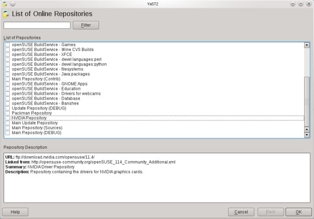
Task: Select 'openSUSE BuildService - XFCE' row text
Action: (42, 55)
